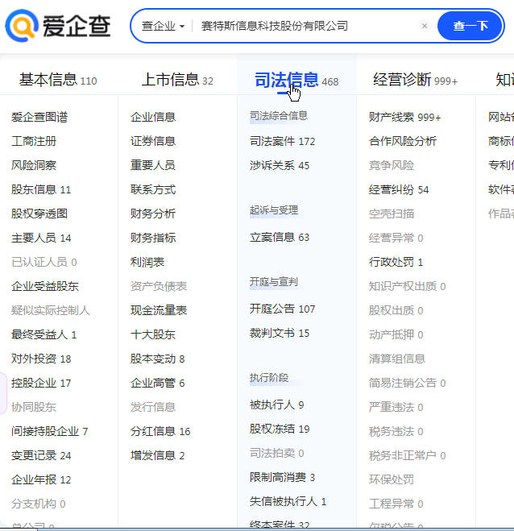Image resolution: width=514 pixels, height=531 pixels.
Task: Open 股权冻结 19
Action: pos(280,429)
